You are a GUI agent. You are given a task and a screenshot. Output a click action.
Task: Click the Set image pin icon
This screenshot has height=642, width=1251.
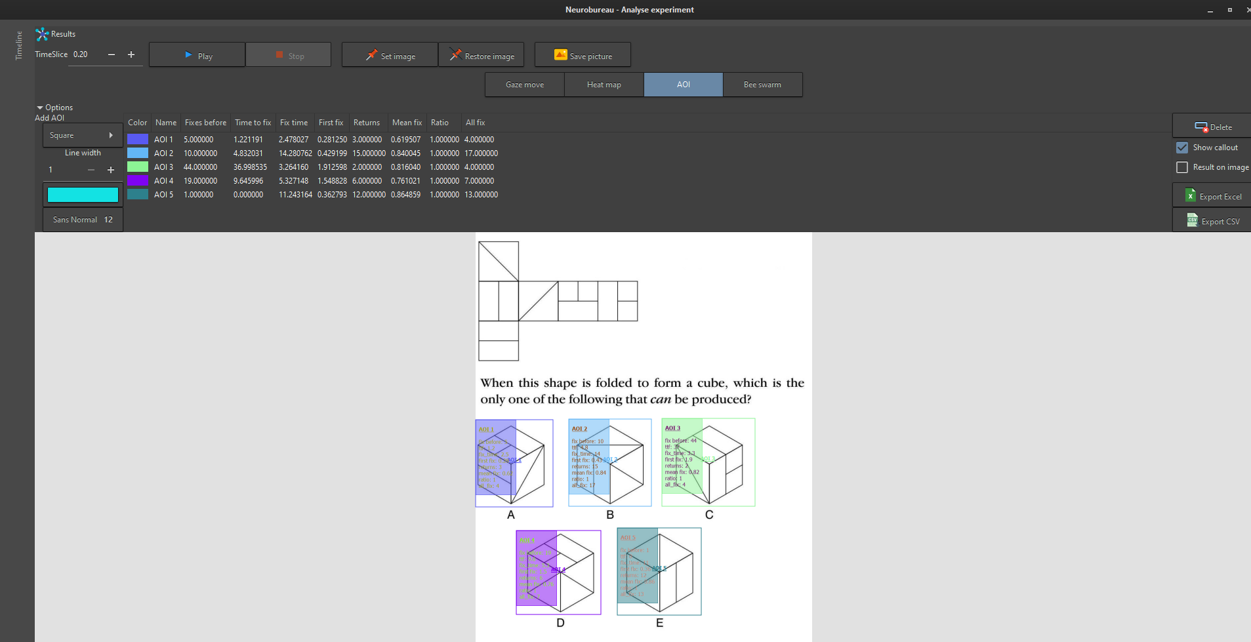(371, 55)
